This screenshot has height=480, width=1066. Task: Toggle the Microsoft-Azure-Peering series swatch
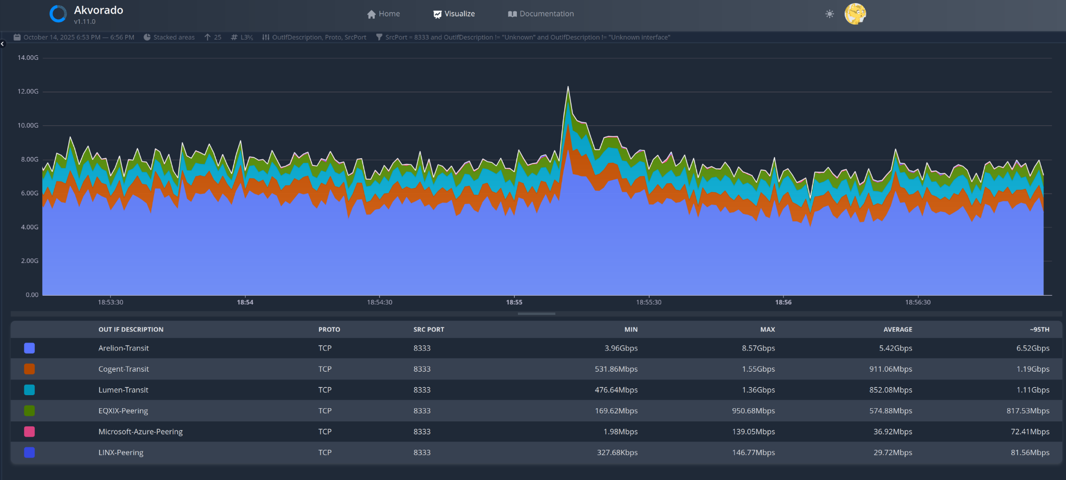point(30,432)
